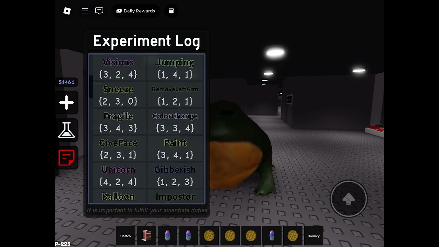Select the pink cake slice hotbar item
The image size is (439, 247).
click(146, 236)
